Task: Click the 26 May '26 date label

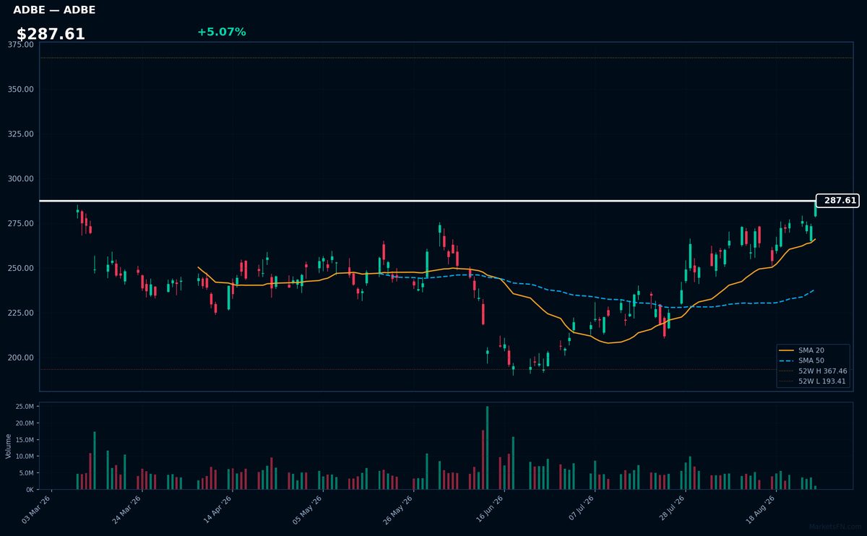Action: tap(398, 509)
